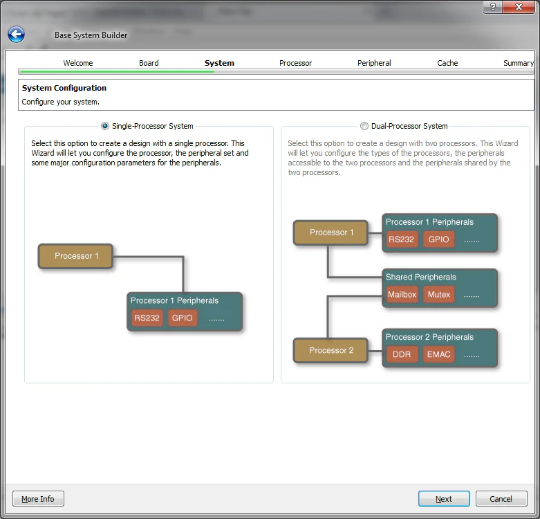Select Single-Processor System radio button
The width and height of the screenshot is (540, 519).
[x=105, y=126]
